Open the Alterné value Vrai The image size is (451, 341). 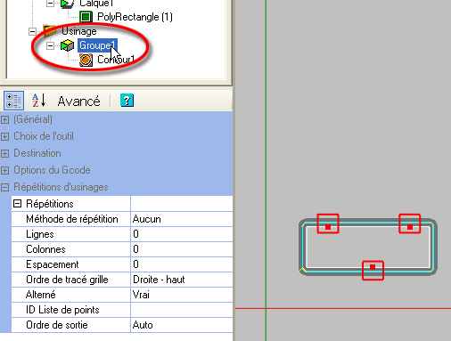[182, 295]
